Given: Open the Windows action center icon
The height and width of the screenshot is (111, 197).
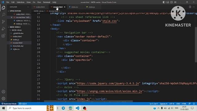Looking at the screenshot, I should (x=192, y=108).
